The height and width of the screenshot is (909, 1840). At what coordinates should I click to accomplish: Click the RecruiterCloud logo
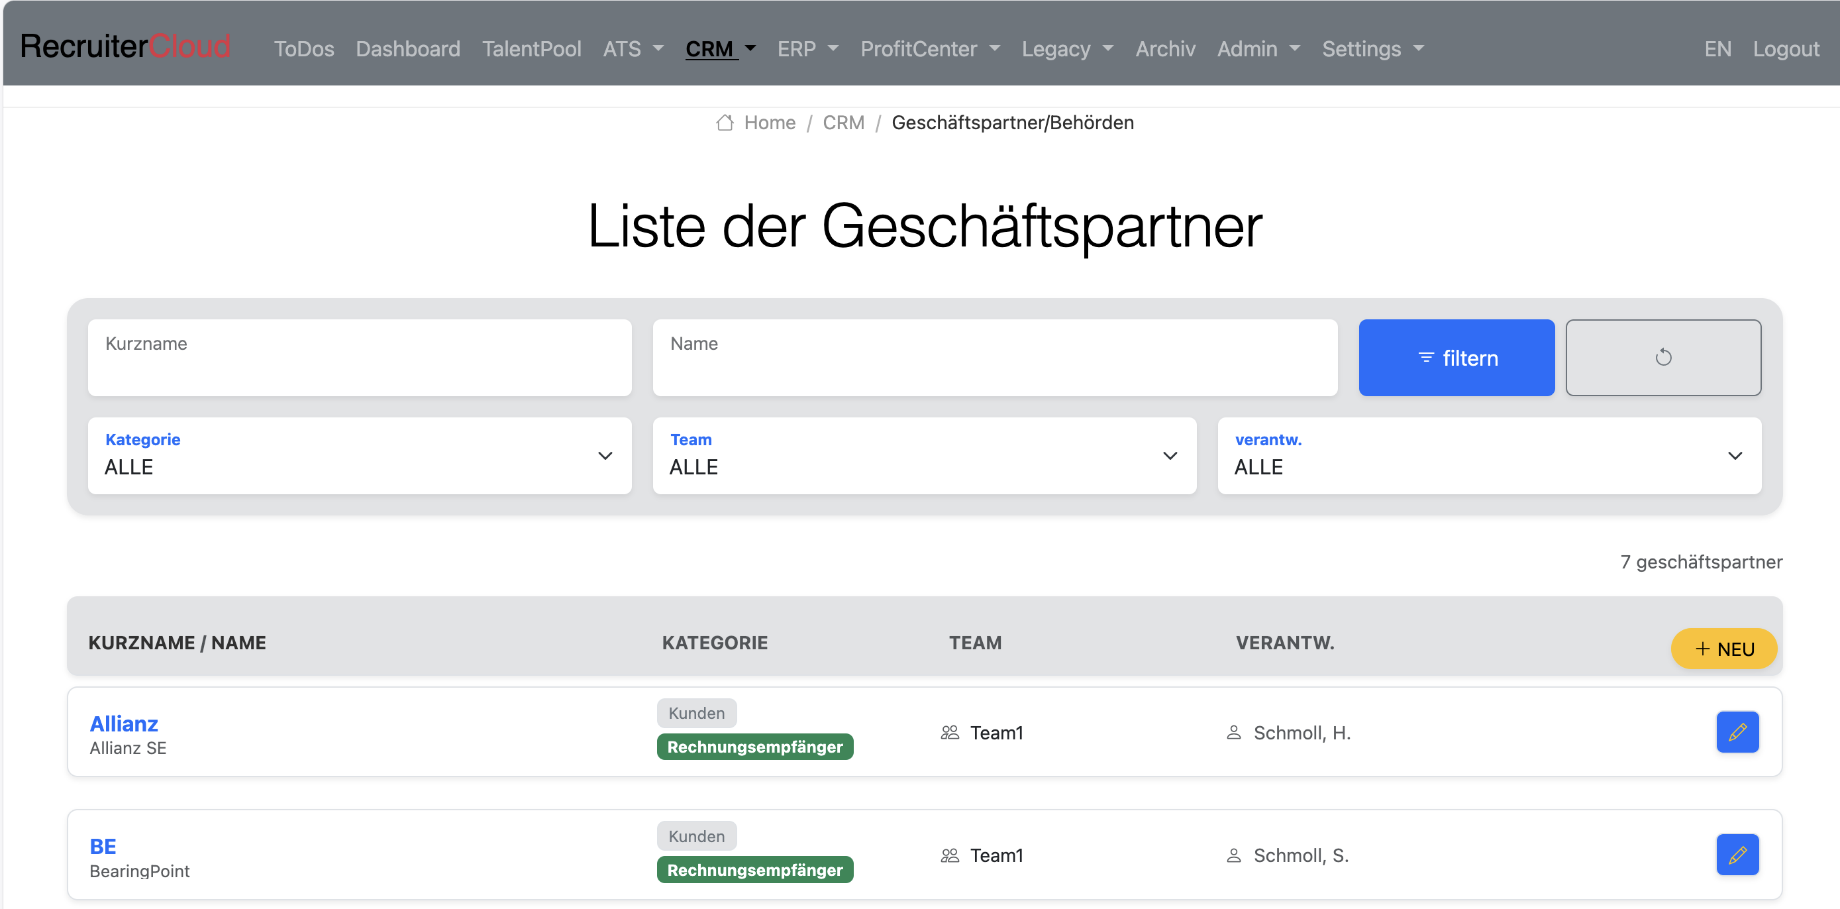click(x=125, y=46)
